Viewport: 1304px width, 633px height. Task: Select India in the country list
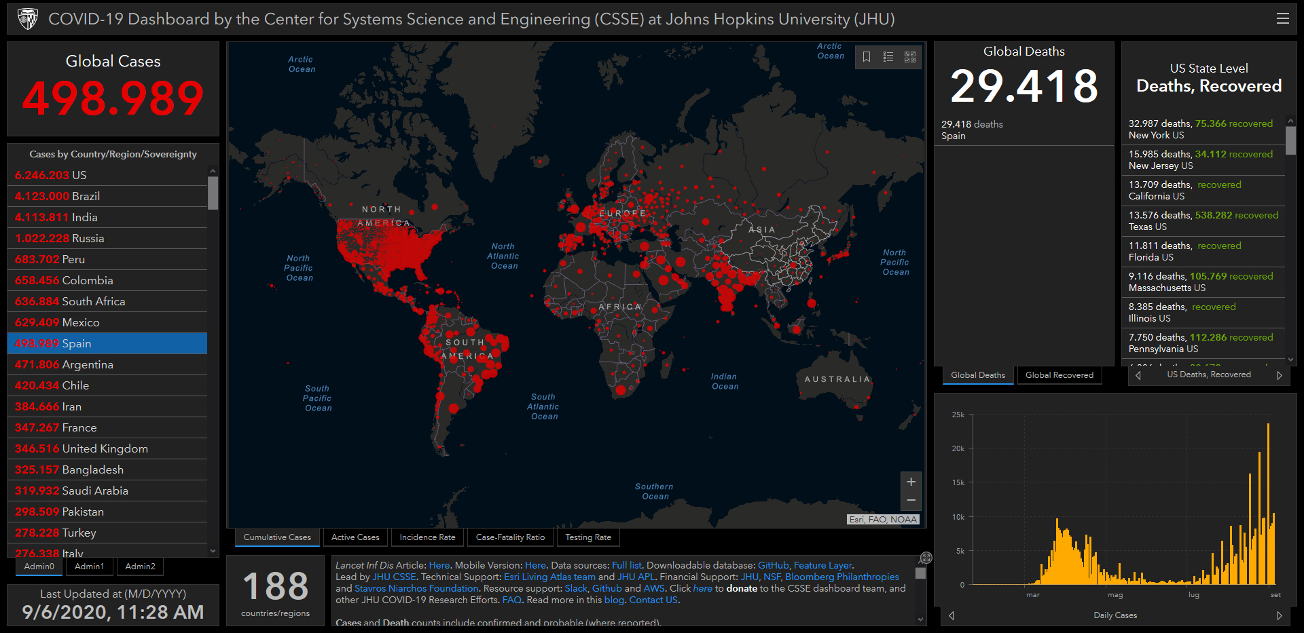point(107,217)
